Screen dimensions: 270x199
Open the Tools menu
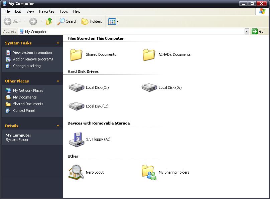[64, 11]
